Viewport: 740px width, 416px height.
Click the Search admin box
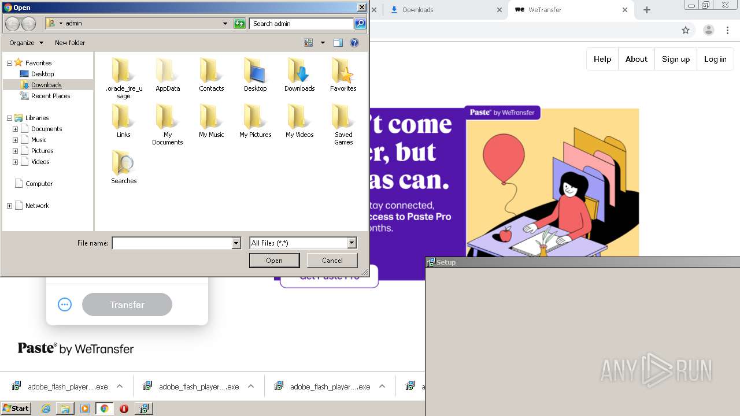(x=302, y=24)
